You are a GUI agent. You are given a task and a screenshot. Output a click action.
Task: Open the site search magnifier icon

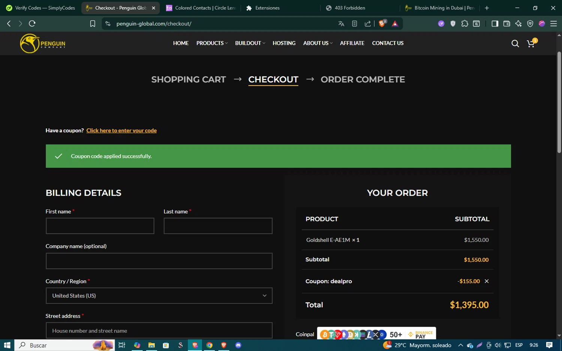click(x=515, y=43)
